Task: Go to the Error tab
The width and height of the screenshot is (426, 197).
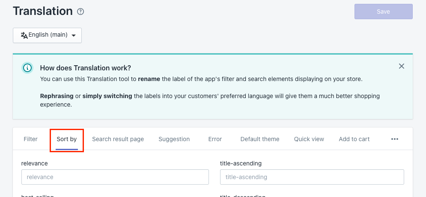Action: click(x=215, y=139)
